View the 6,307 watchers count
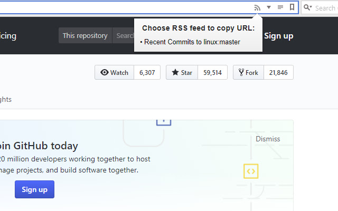Image resolution: width=338 pixels, height=211 pixels. 147,72
